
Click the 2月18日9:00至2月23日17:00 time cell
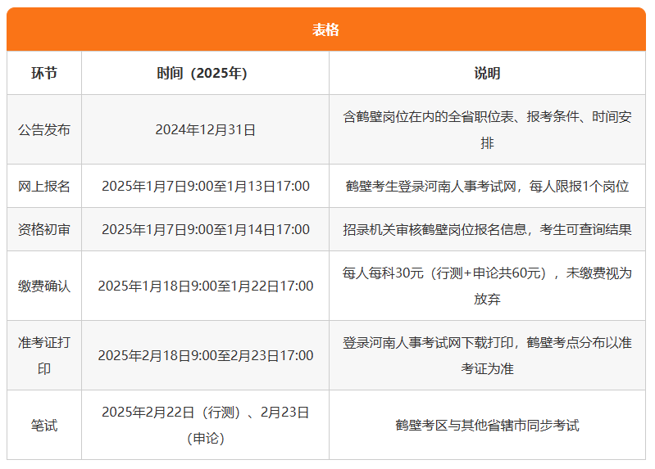point(205,355)
